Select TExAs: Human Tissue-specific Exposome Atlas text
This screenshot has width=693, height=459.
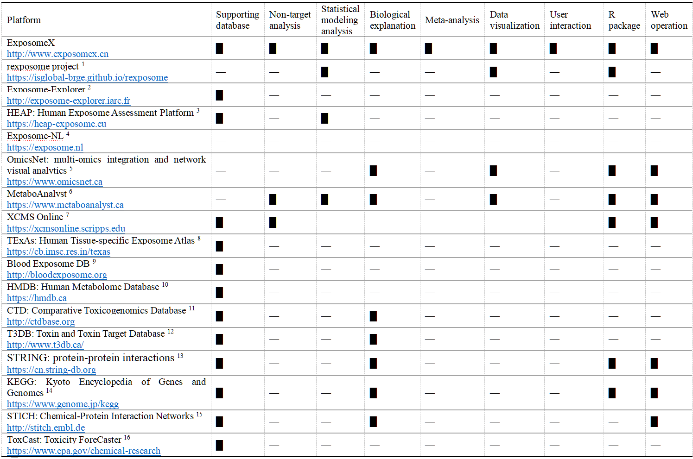[x=101, y=240]
